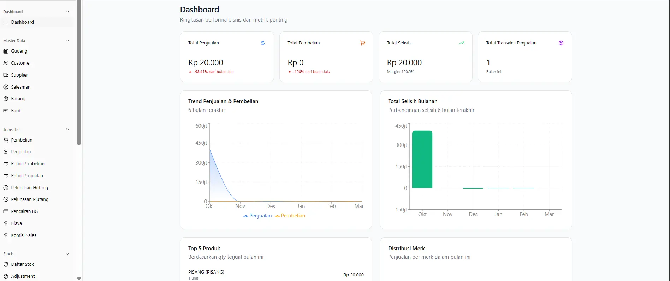Toggle Penjualan series in chart legend
This screenshot has height=281, width=670.
pyautogui.click(x=257, y=216)
